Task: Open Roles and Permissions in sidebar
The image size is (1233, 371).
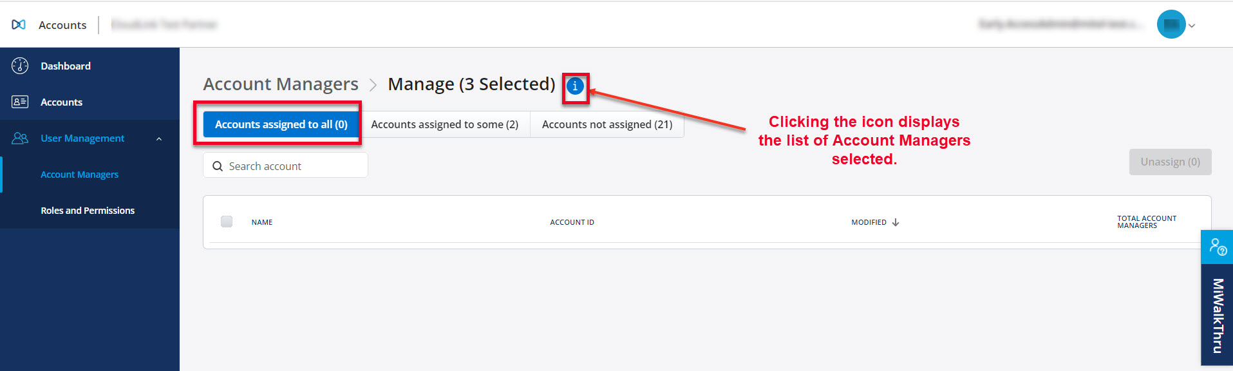Action: [x=88, y=211]
